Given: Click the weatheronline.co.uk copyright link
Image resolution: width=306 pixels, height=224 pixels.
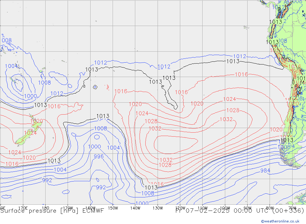Looking at the screenshot, I should [280, 221].
